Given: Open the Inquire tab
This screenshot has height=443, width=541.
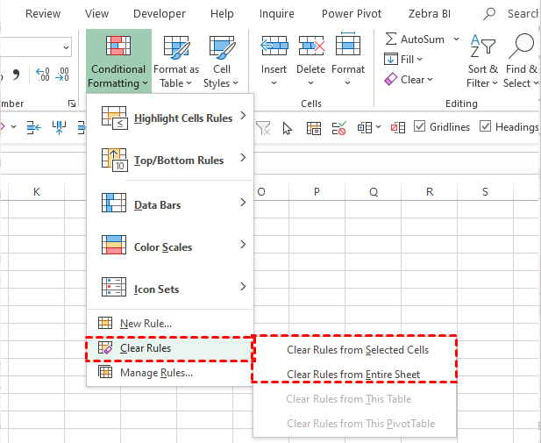Looking at the screenshot, I should click(x=277, y=14).
